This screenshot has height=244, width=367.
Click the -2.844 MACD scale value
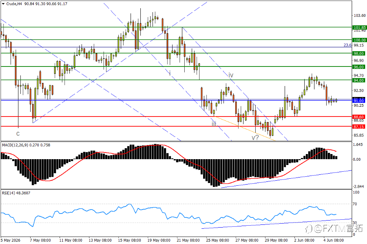point(358,187)
